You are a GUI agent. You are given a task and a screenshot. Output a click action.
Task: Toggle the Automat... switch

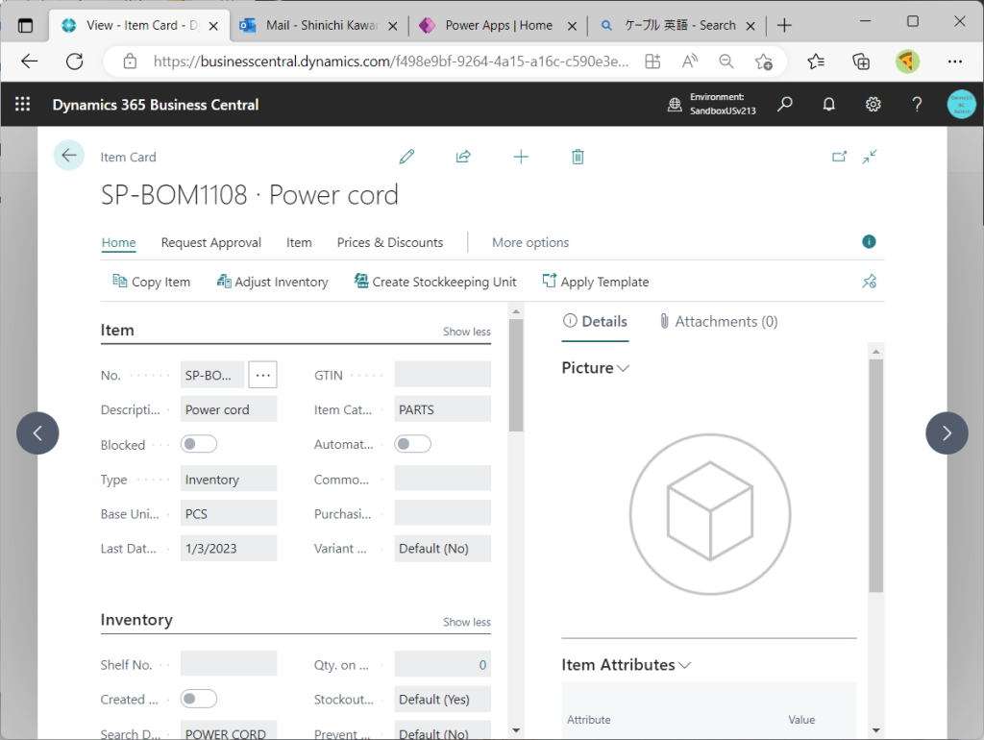tap(412, 444)
